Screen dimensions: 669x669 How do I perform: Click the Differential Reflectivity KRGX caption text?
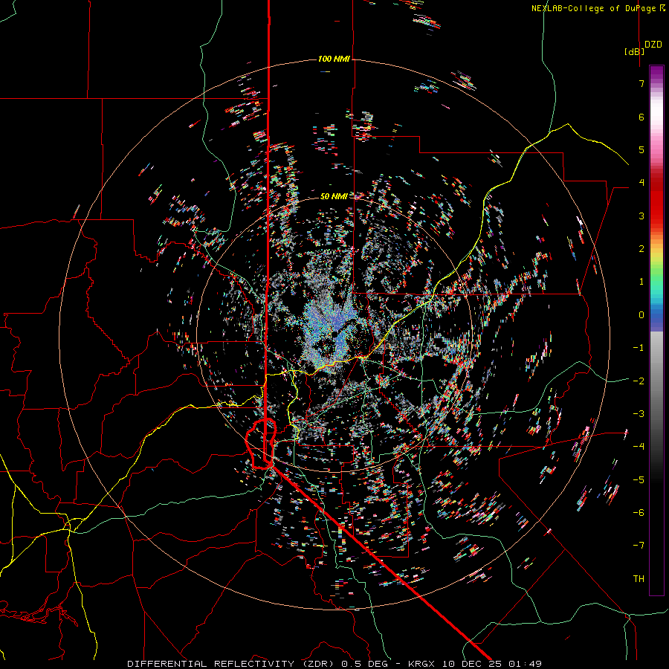[x=334, y=664]
